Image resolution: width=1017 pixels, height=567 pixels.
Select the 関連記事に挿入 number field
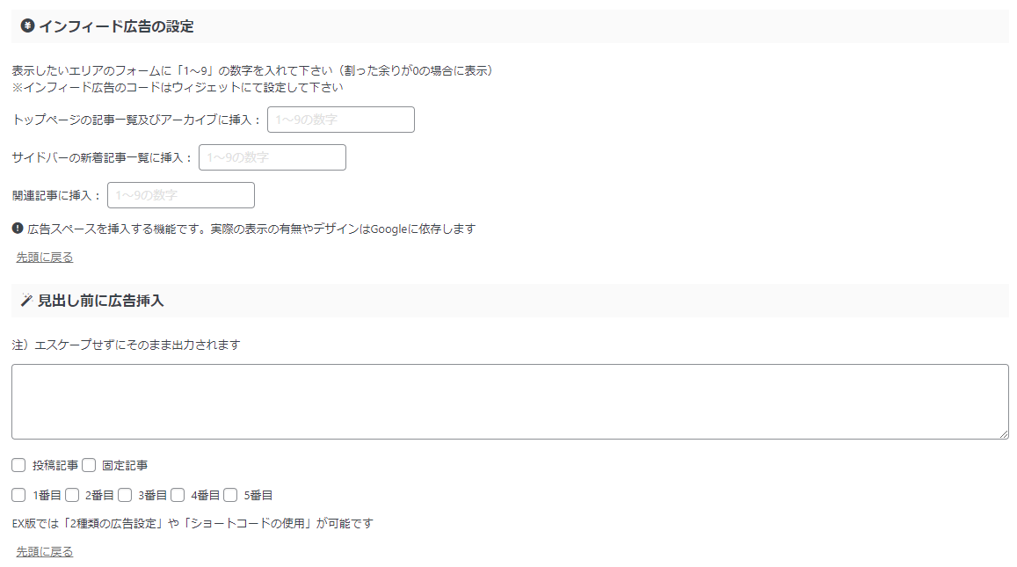pyautogui.click(x=181, y=194)
